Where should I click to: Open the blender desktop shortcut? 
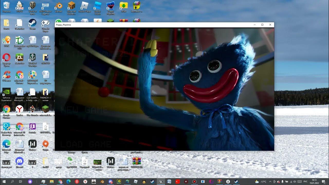tap(59, 7)
